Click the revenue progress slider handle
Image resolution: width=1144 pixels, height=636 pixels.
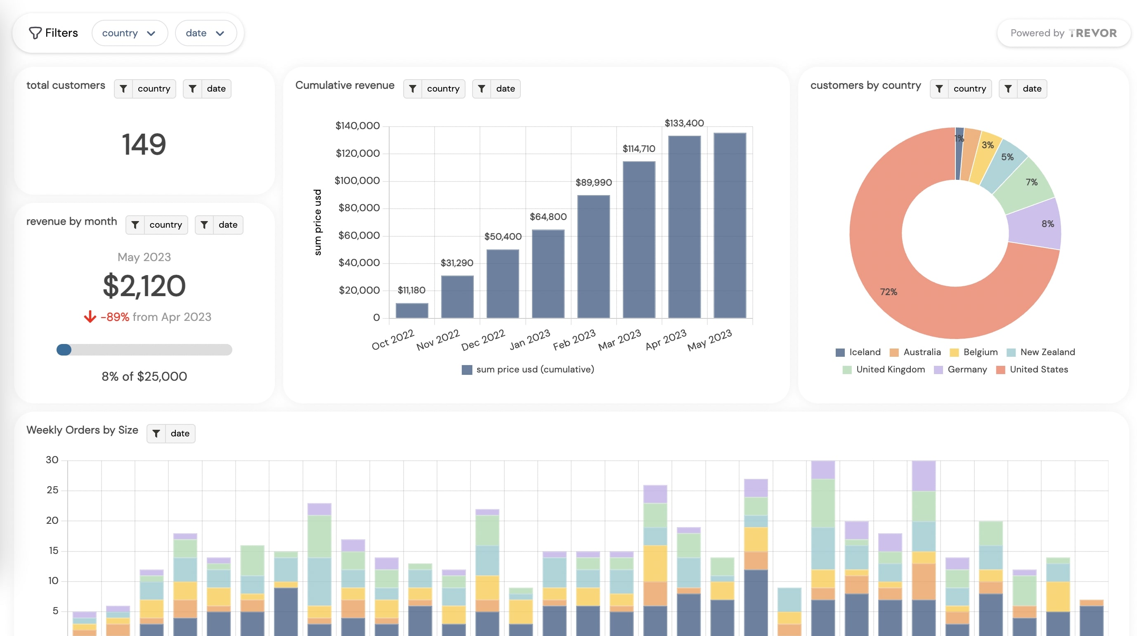pos(64,350)
